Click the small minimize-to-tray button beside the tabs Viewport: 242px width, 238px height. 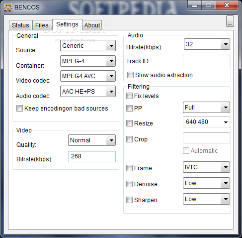(230, 21)
